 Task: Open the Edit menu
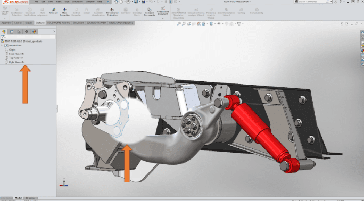click(x=43, y=2)
